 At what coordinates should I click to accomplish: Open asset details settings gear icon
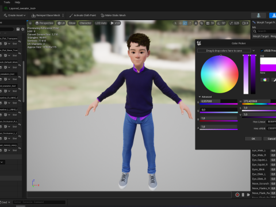click(x=23, y=29)
